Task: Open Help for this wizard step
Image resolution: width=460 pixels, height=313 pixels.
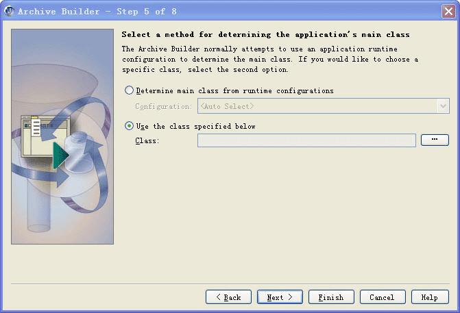Action: [x=429, y=297]
